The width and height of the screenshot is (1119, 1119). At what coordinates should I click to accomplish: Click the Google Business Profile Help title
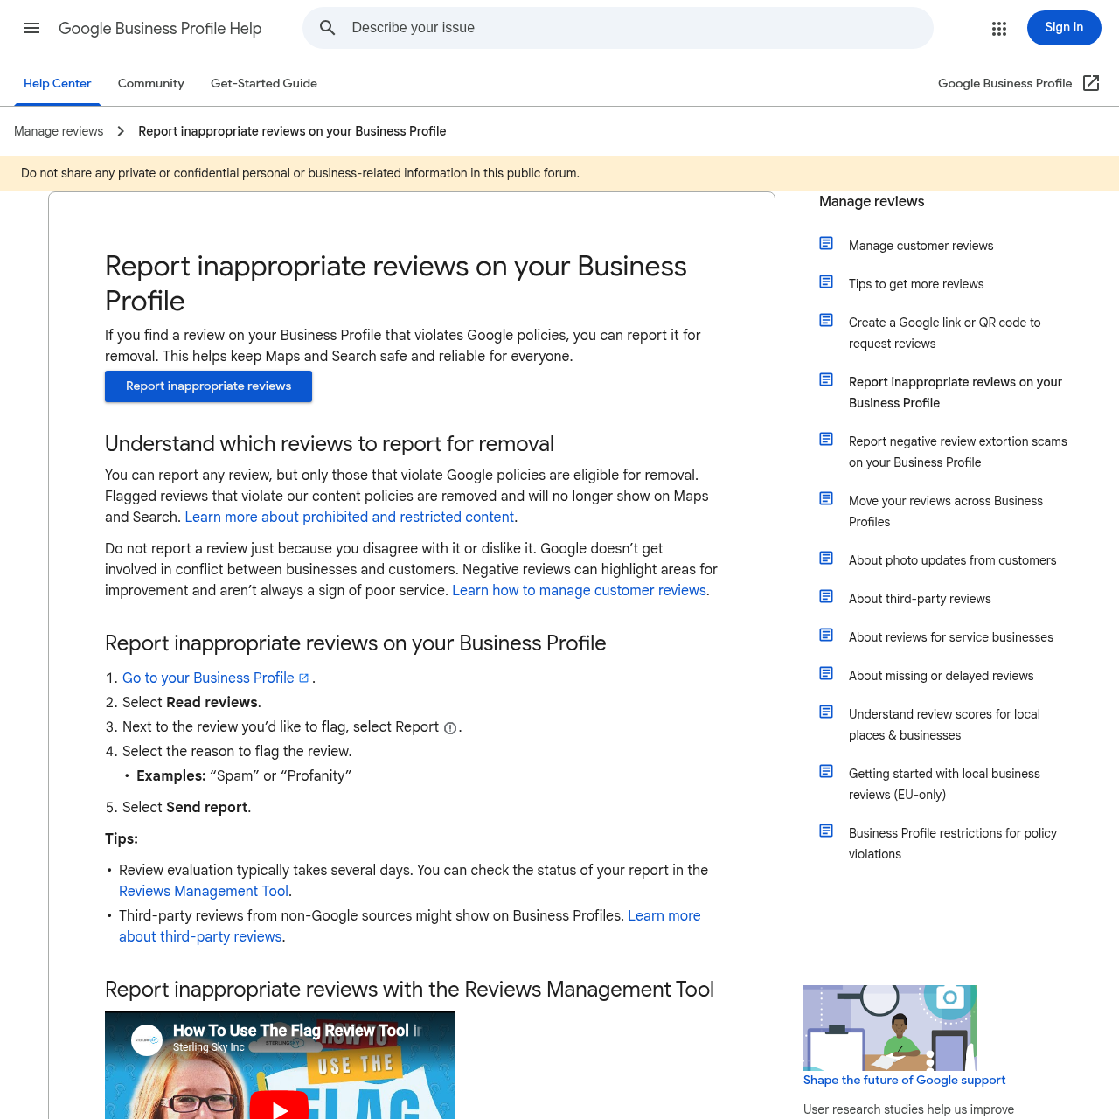(160, 28)
